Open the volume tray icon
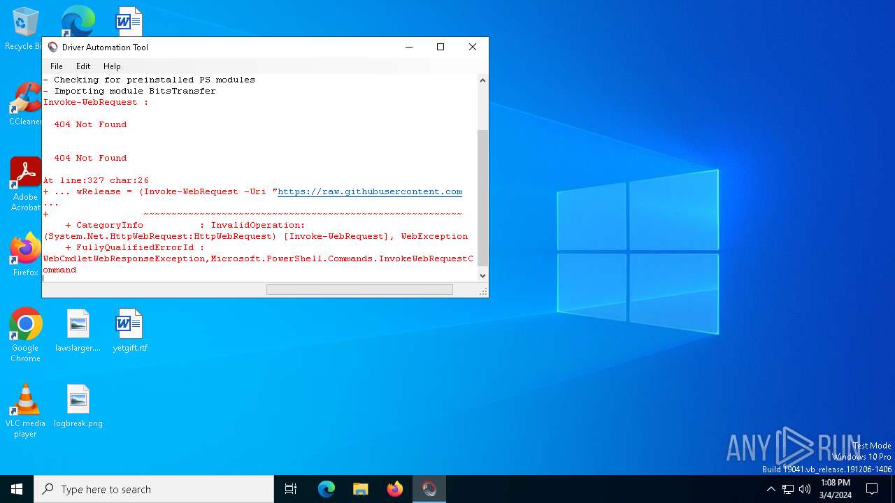The width and height of the screenshot is (895, 503). coord(805,489)
